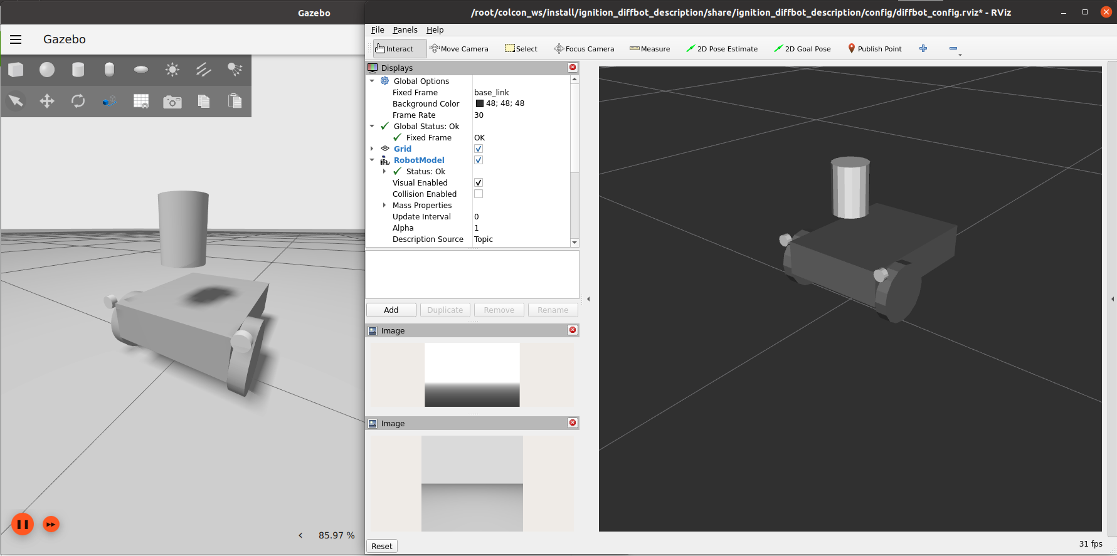The image size is (1117, 556).
Task: Click the Background Color swatch
Action: click(x=480, y=104)
